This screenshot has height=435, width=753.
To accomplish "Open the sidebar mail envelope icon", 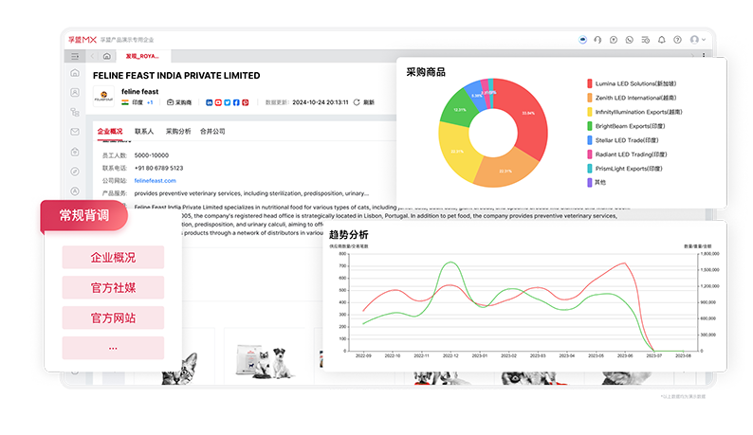I will click(75, 132).
